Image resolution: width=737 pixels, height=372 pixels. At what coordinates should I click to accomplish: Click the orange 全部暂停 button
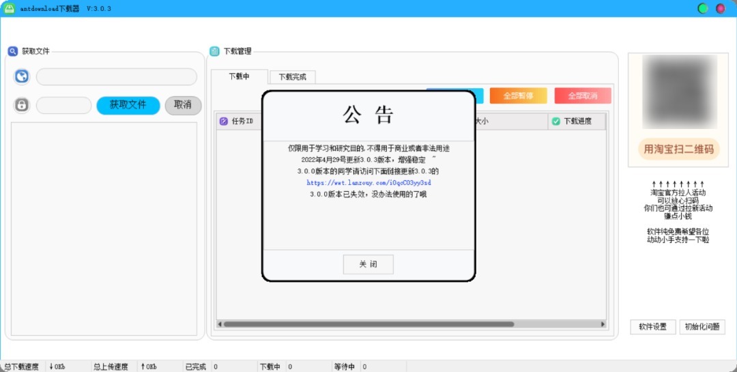click(519, 96)
